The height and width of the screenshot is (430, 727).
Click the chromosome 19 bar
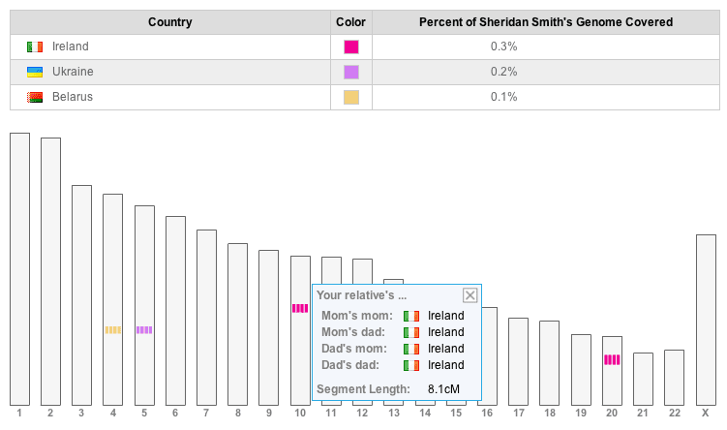[582, 370]
